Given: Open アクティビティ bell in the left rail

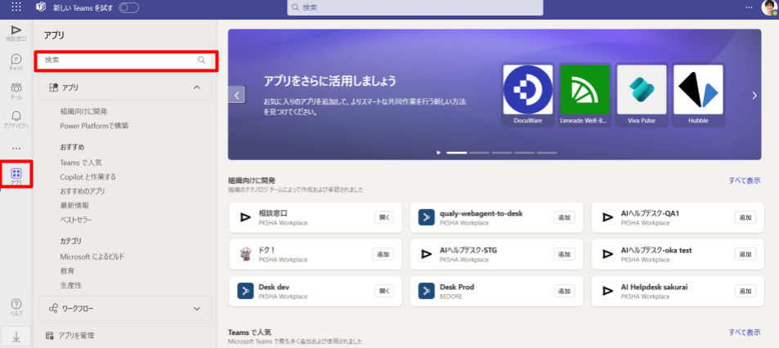Looking at the screenshot, I should pyautogui.click(x=16, y=119).
